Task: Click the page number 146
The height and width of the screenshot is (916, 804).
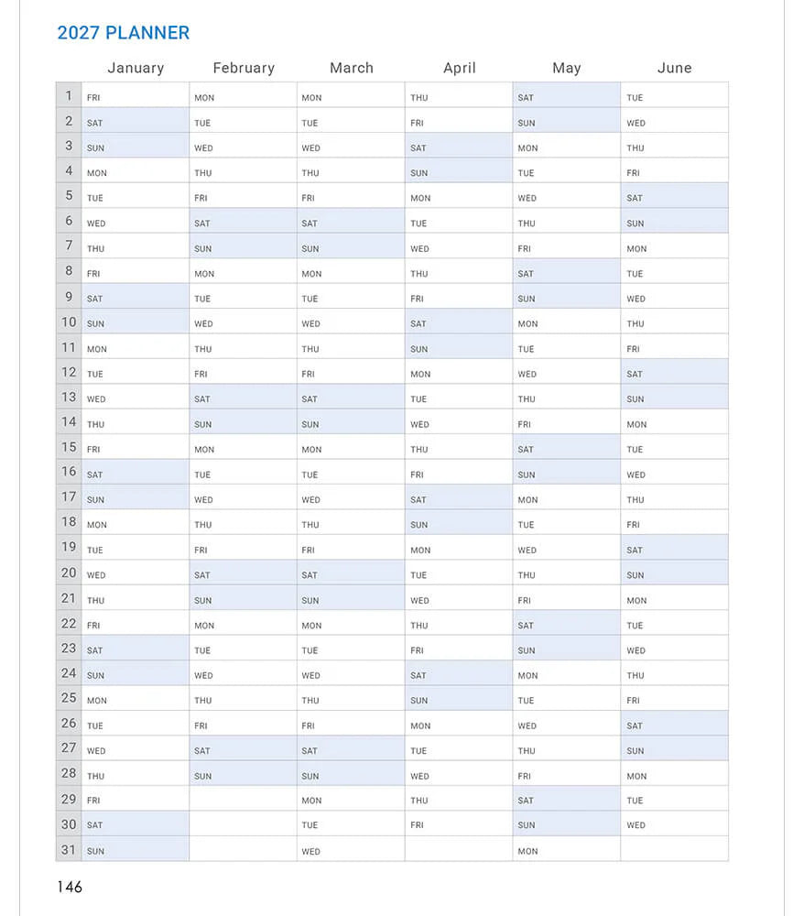Action: tap(70, 887)
